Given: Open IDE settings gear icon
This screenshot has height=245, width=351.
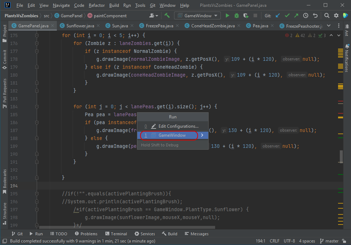Looking at the screenshot, I should pyautogui.click(x=336, y=15).
